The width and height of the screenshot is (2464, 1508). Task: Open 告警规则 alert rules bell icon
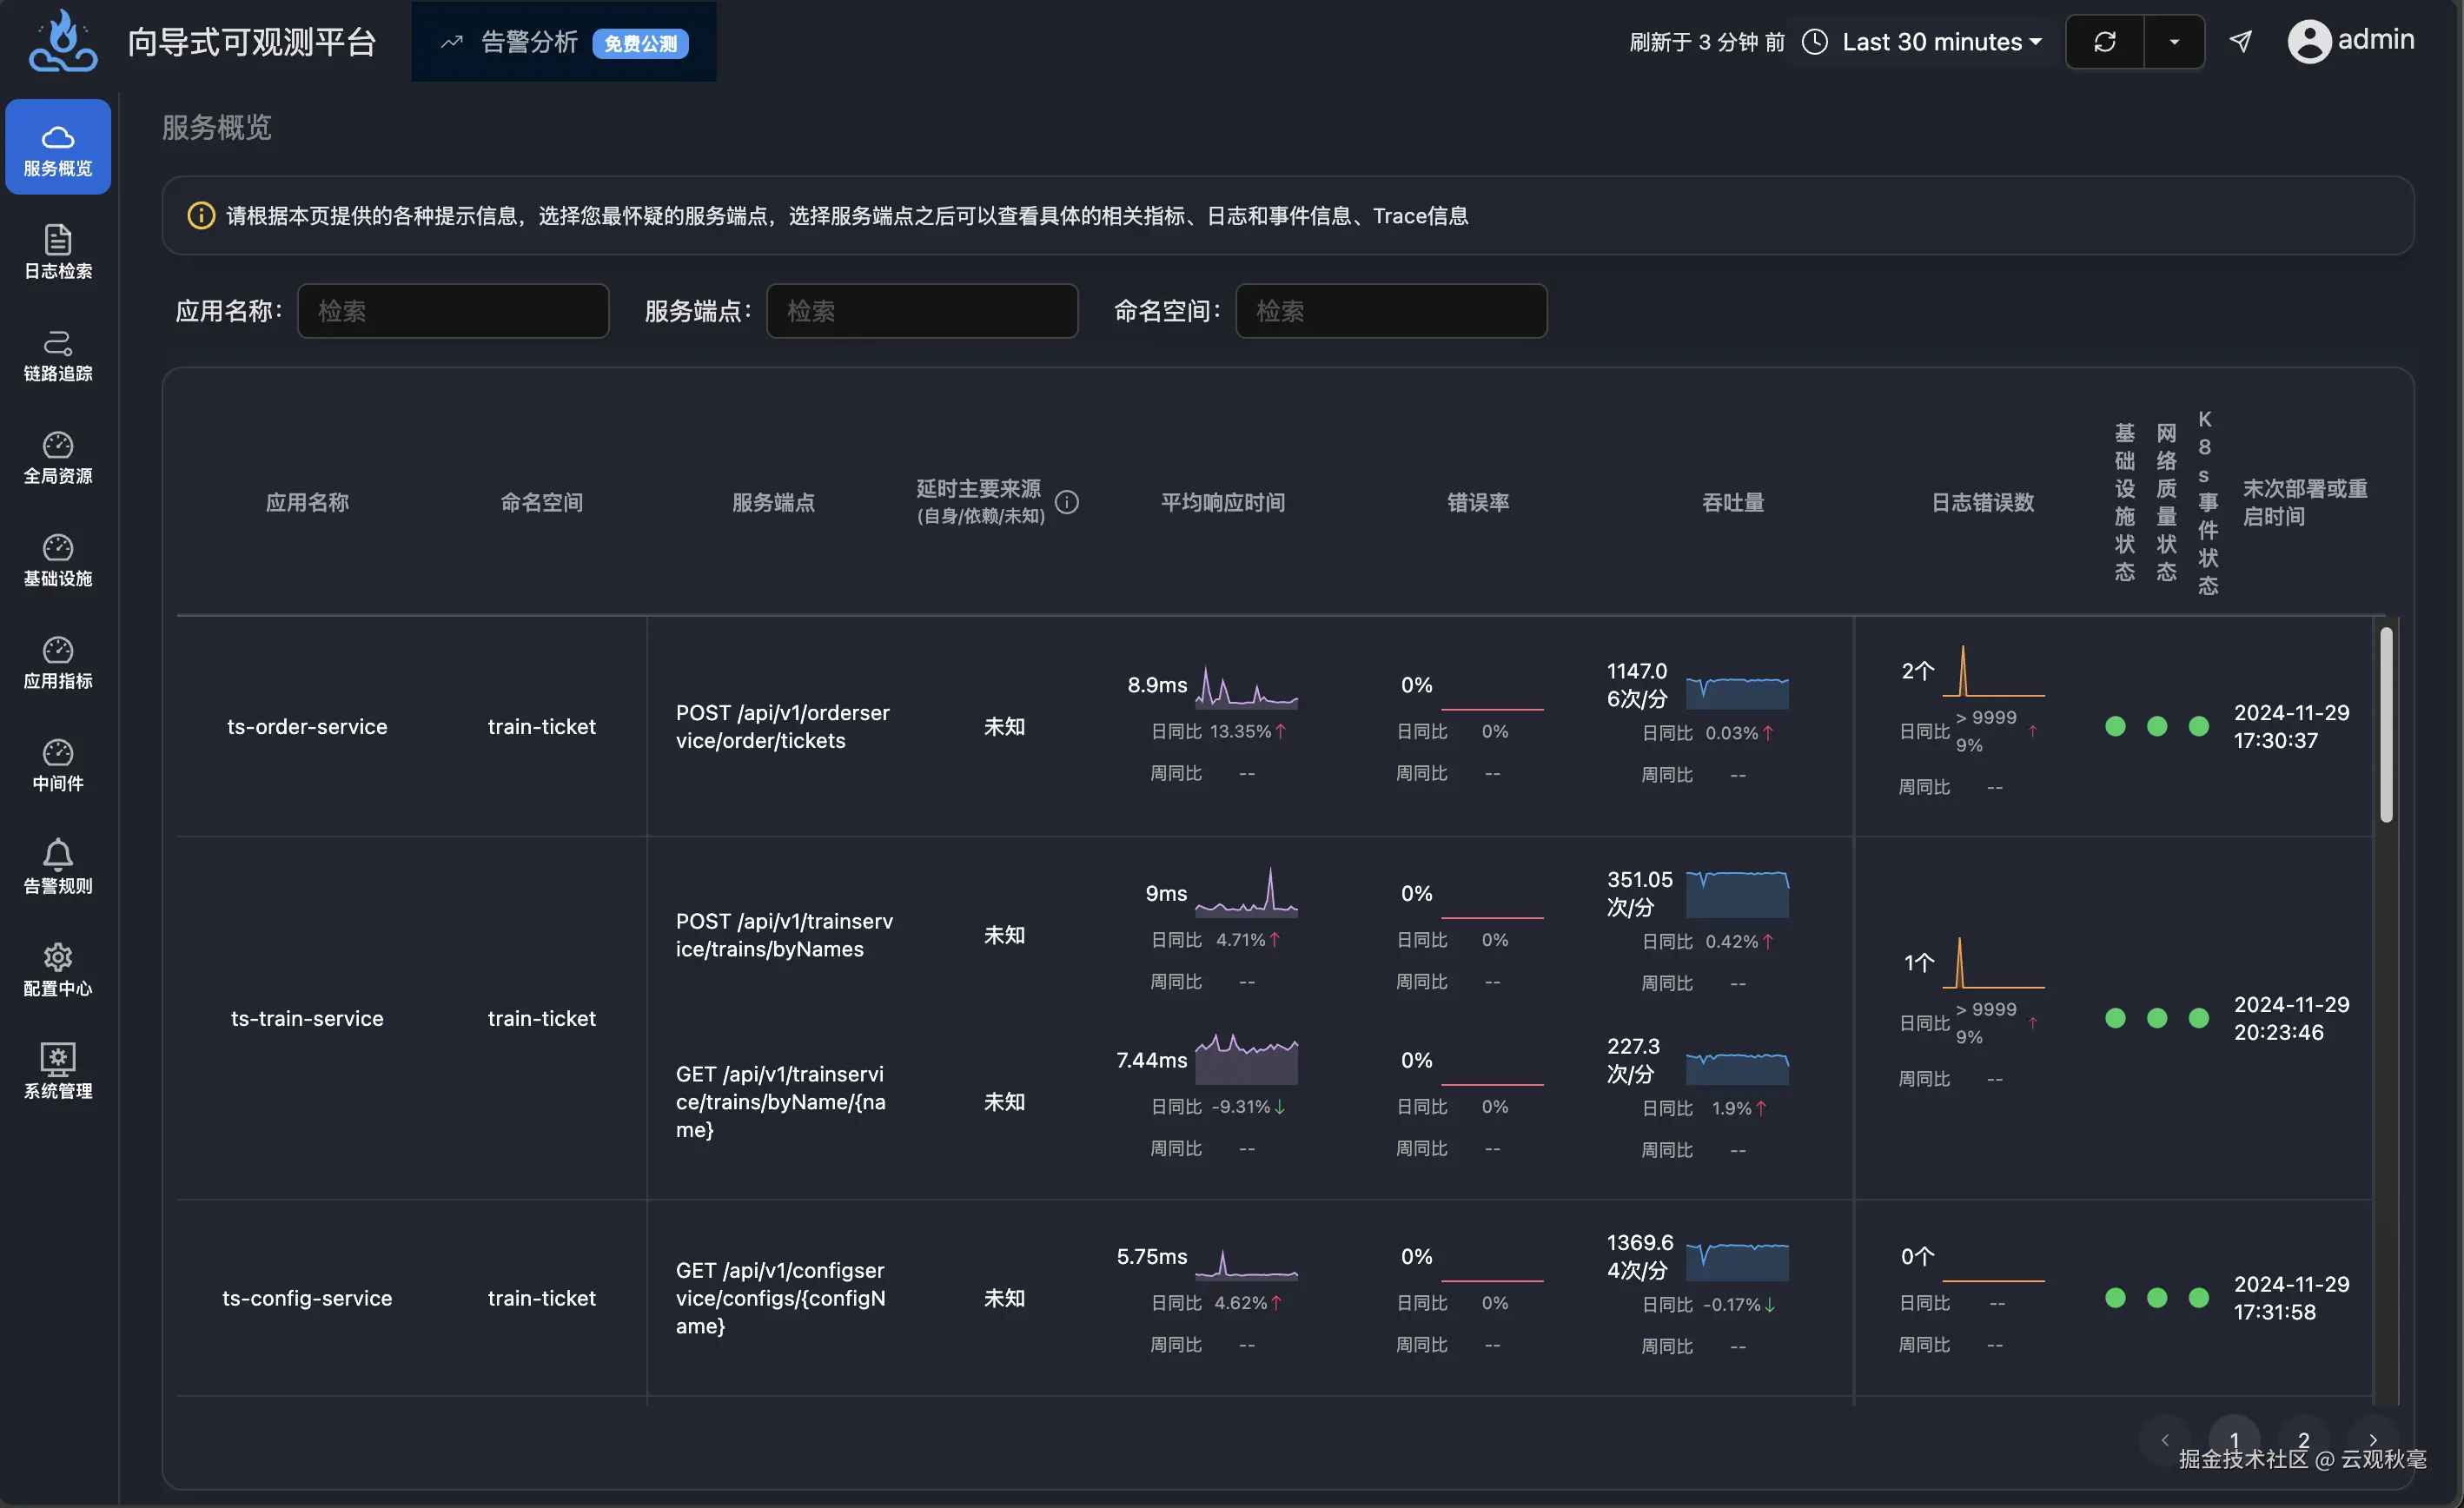(x=58, y=866)
